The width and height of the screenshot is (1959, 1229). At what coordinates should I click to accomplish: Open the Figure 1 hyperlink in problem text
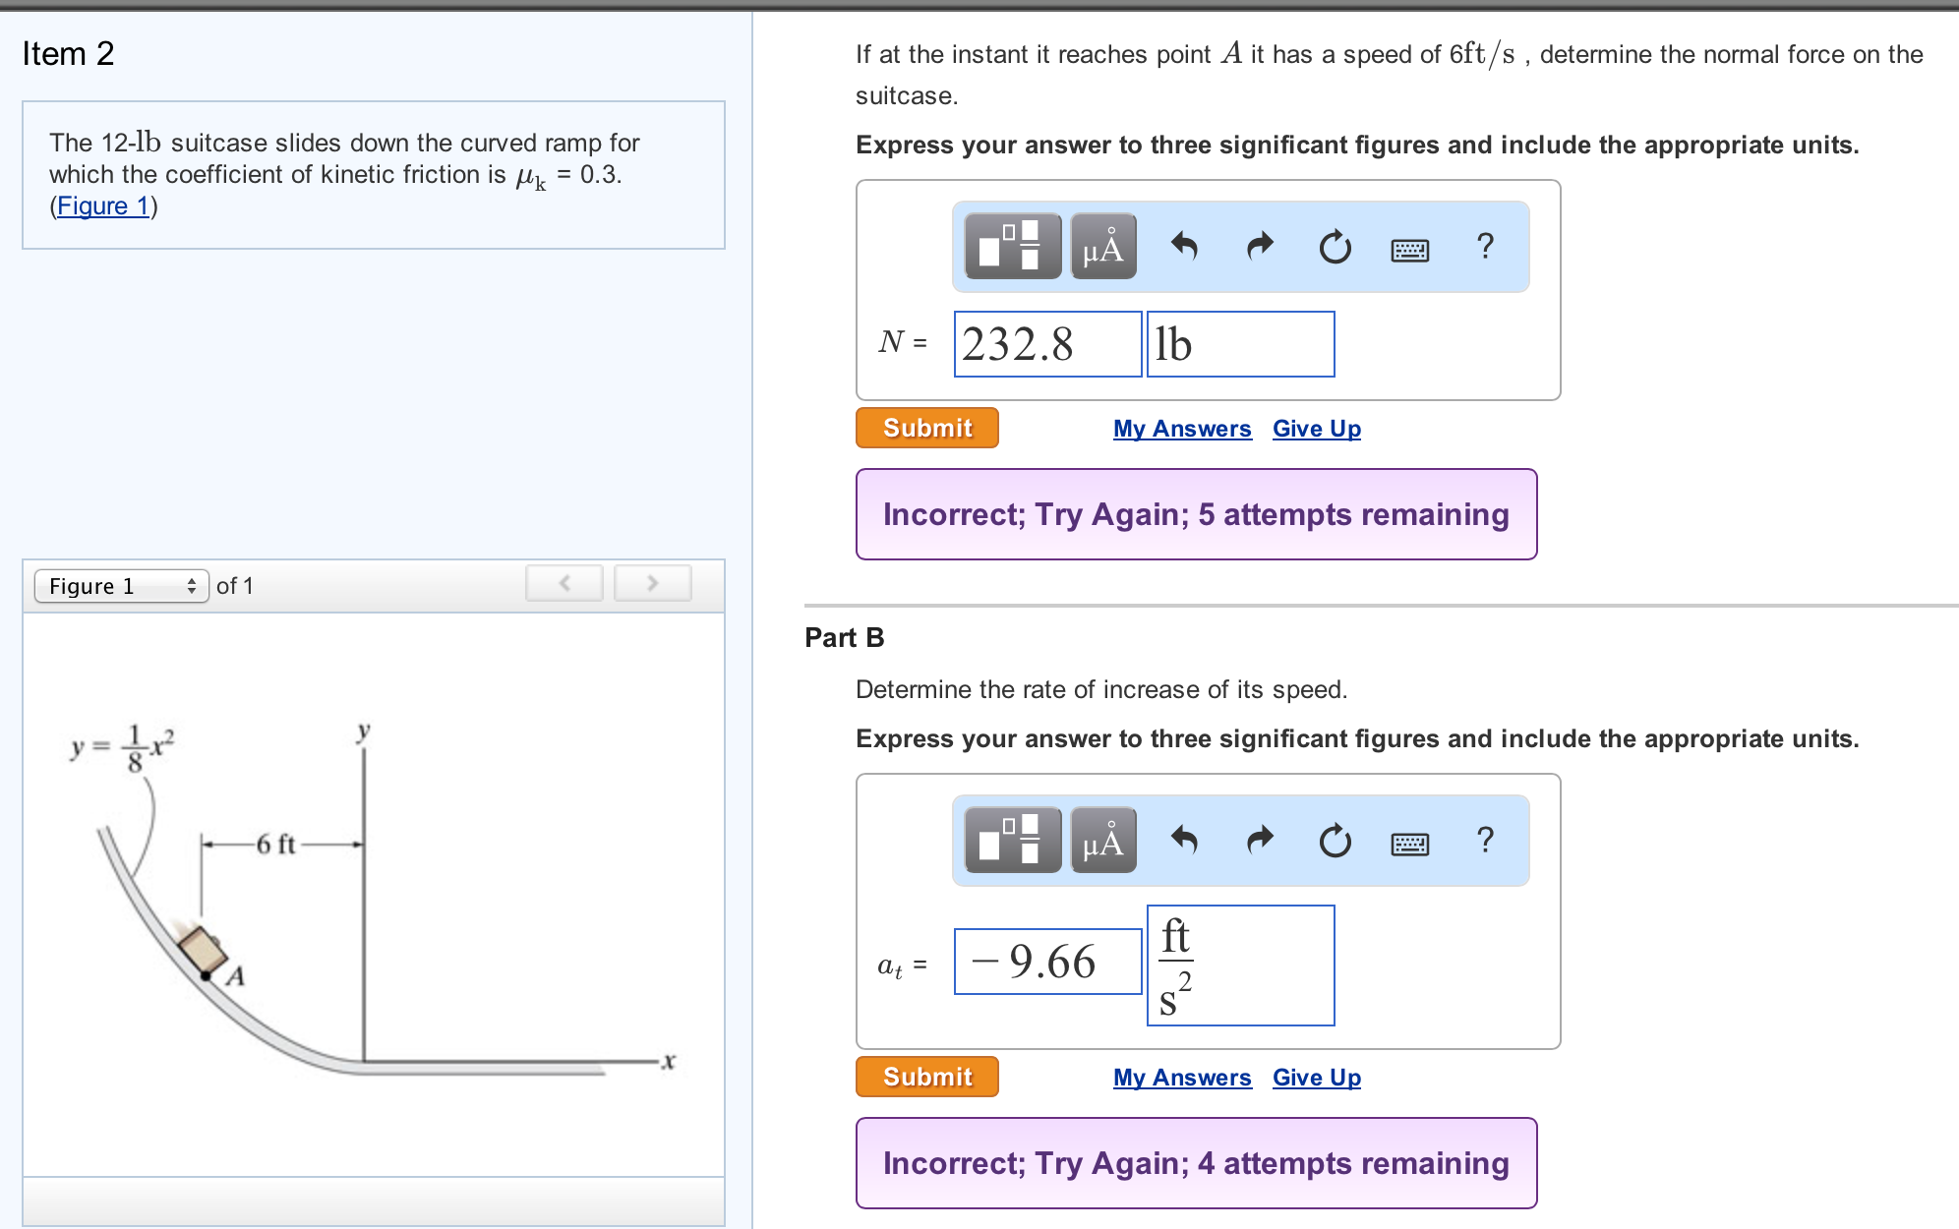[102, 205]
